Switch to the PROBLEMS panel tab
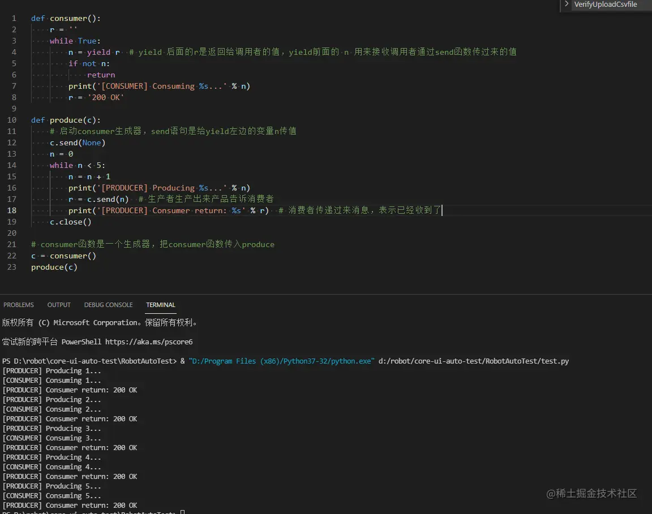 click(19, 305)
